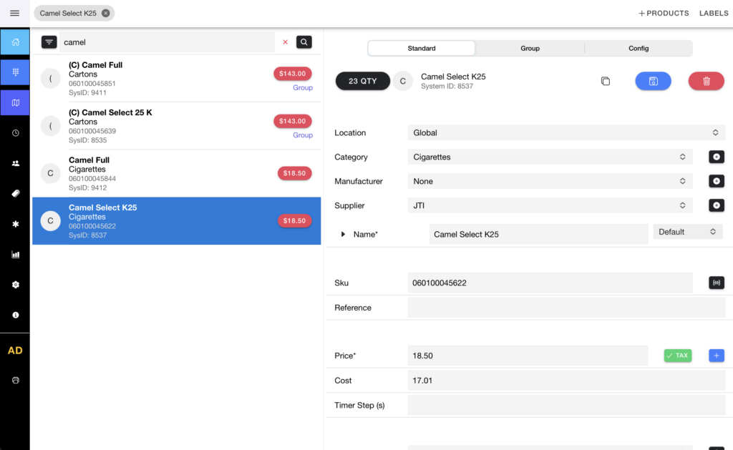The width and height of the screenshot is (733, 450).
Task: Click the + PRODUCTS button
Action: [x=664, y=13]
